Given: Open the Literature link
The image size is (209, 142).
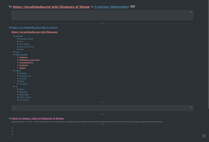Looking at the screenshot, I should [23, 79].
